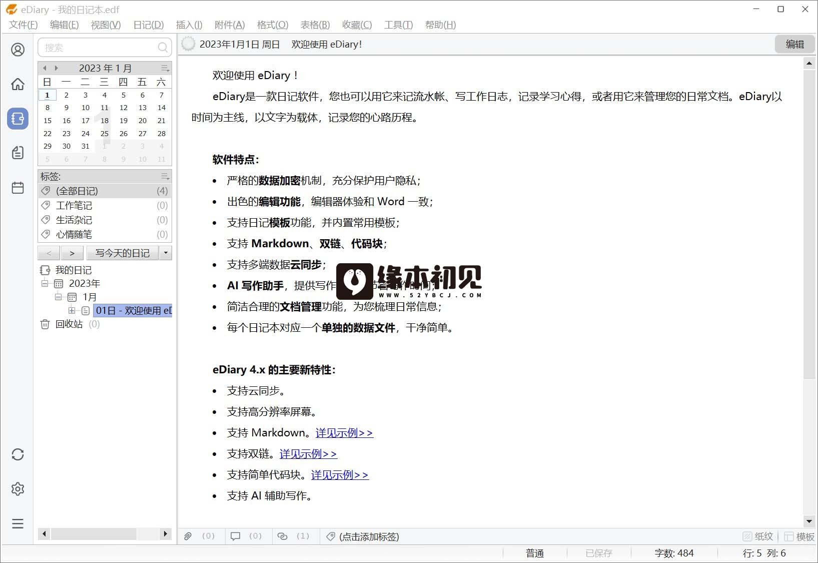Click the recycle bin 回收站 icon
Image resolution: width=818 pixels, height=563 pixels.
[x=45, y=324]
